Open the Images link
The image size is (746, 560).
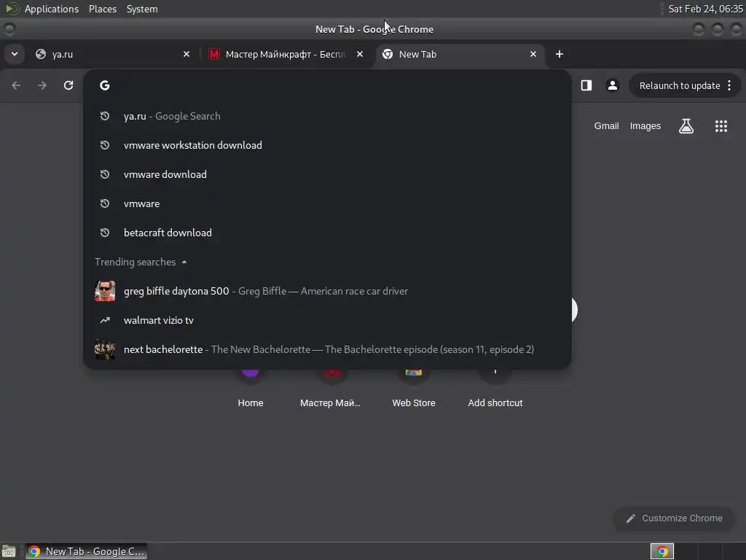click(x=645, y=126)
